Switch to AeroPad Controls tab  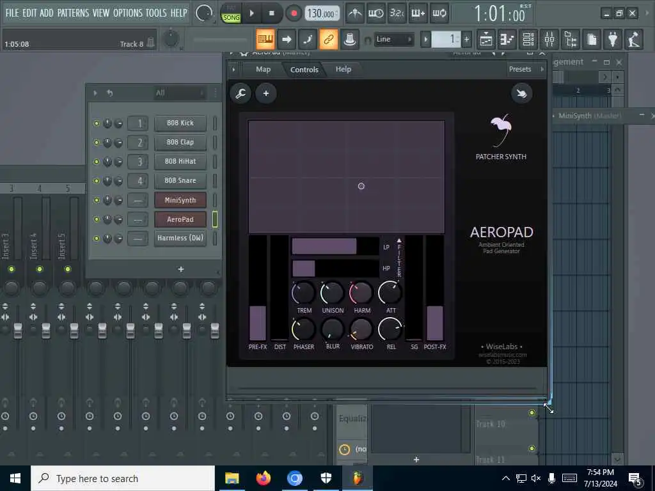(304, 70)
